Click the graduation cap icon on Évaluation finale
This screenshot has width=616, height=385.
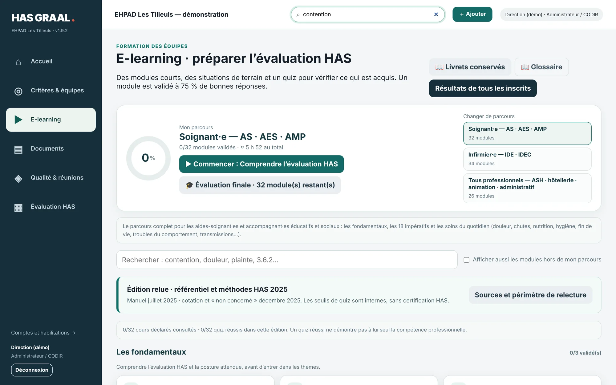[189, 185]
